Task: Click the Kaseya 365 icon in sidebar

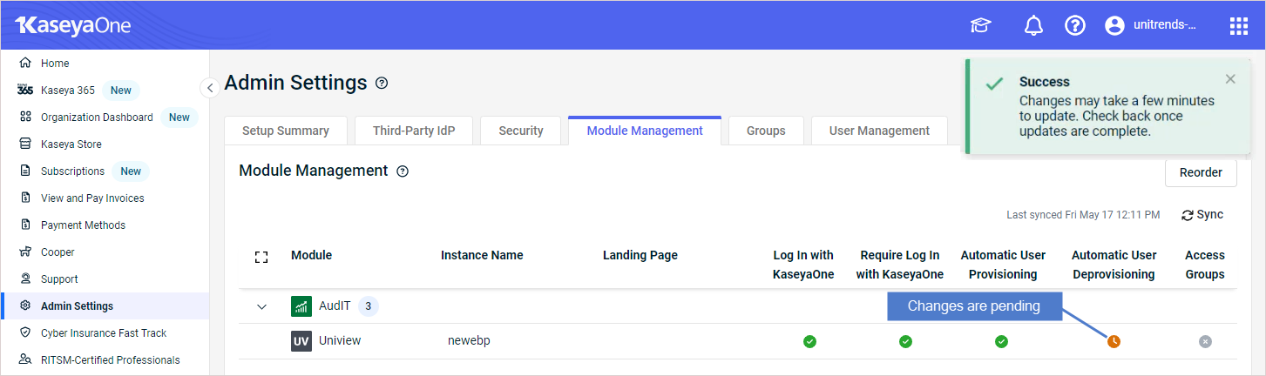Action: (25, 90)
